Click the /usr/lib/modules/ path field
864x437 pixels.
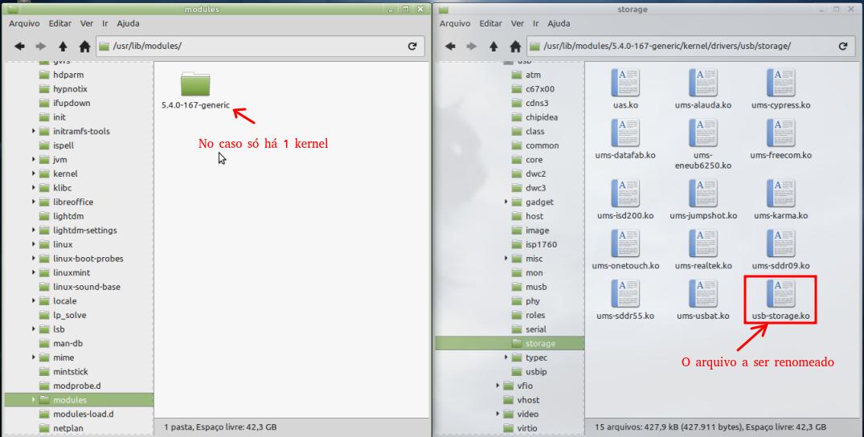[x=260, y=47]
